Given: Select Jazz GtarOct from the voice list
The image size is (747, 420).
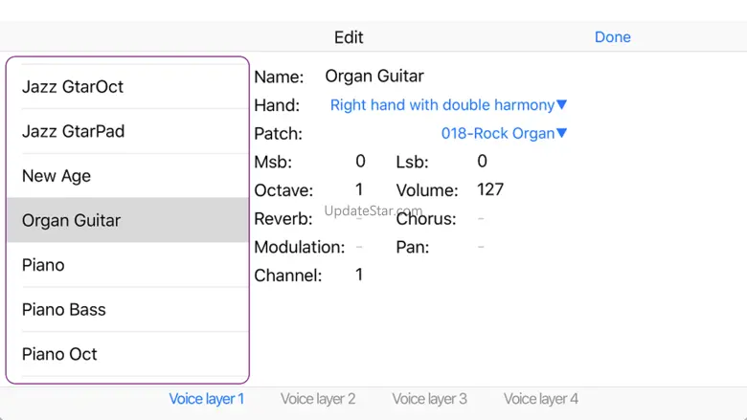Looking at the screenshot, I should tap(126, 86).
